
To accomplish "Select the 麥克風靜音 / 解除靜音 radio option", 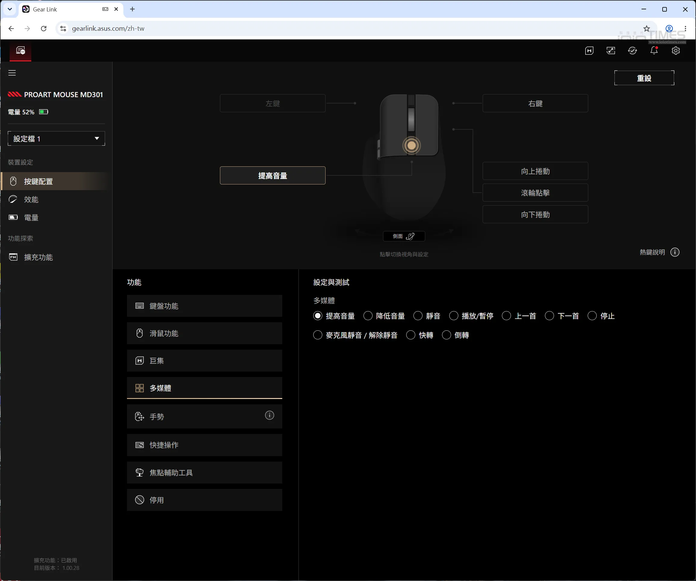I will click(x=317, y=335).
